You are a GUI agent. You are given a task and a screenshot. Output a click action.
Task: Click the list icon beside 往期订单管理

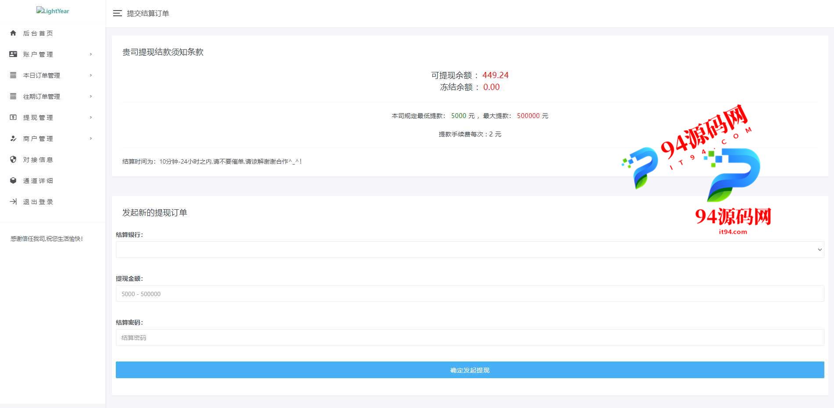[13, 96]
